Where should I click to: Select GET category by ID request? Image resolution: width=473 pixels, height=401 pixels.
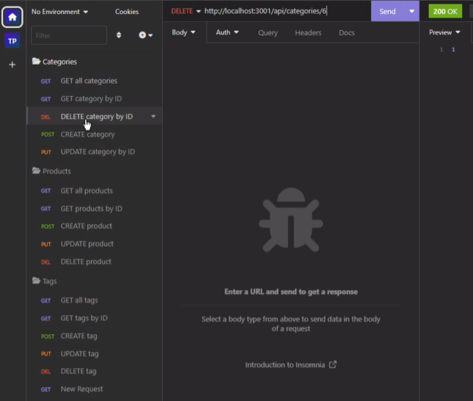pos(95,98)
